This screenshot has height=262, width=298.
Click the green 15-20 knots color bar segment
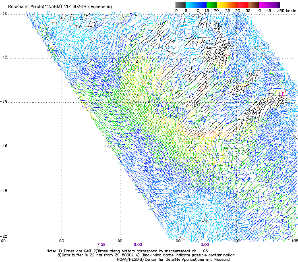[212, 5]
